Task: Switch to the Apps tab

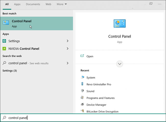Action: [17, 4]
